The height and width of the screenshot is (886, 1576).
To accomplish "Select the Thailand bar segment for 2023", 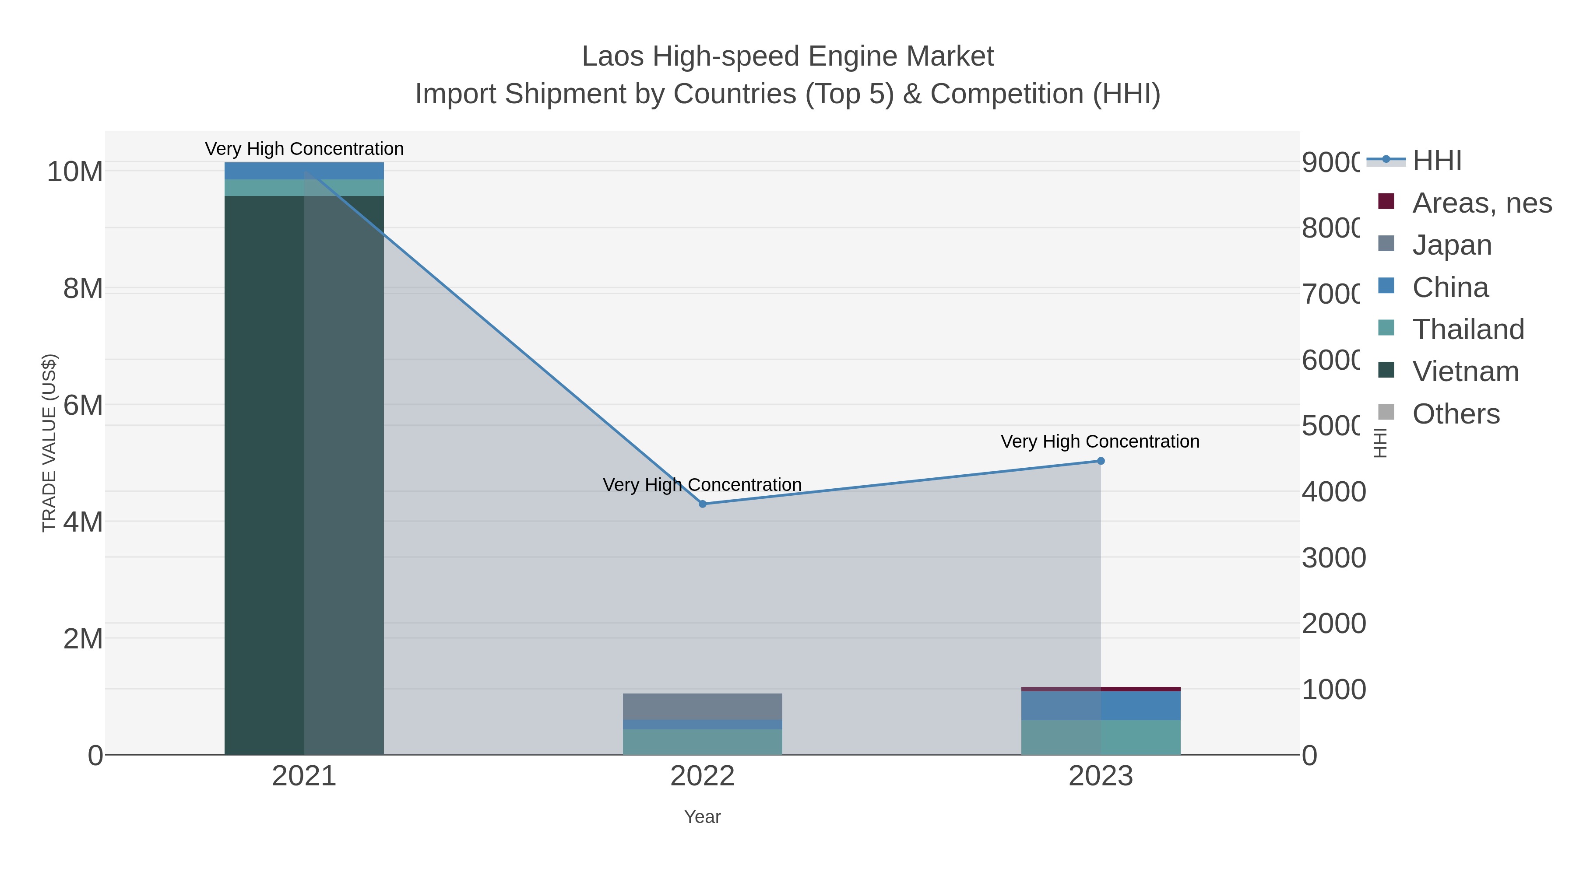I will click(x=1101, y=737).
